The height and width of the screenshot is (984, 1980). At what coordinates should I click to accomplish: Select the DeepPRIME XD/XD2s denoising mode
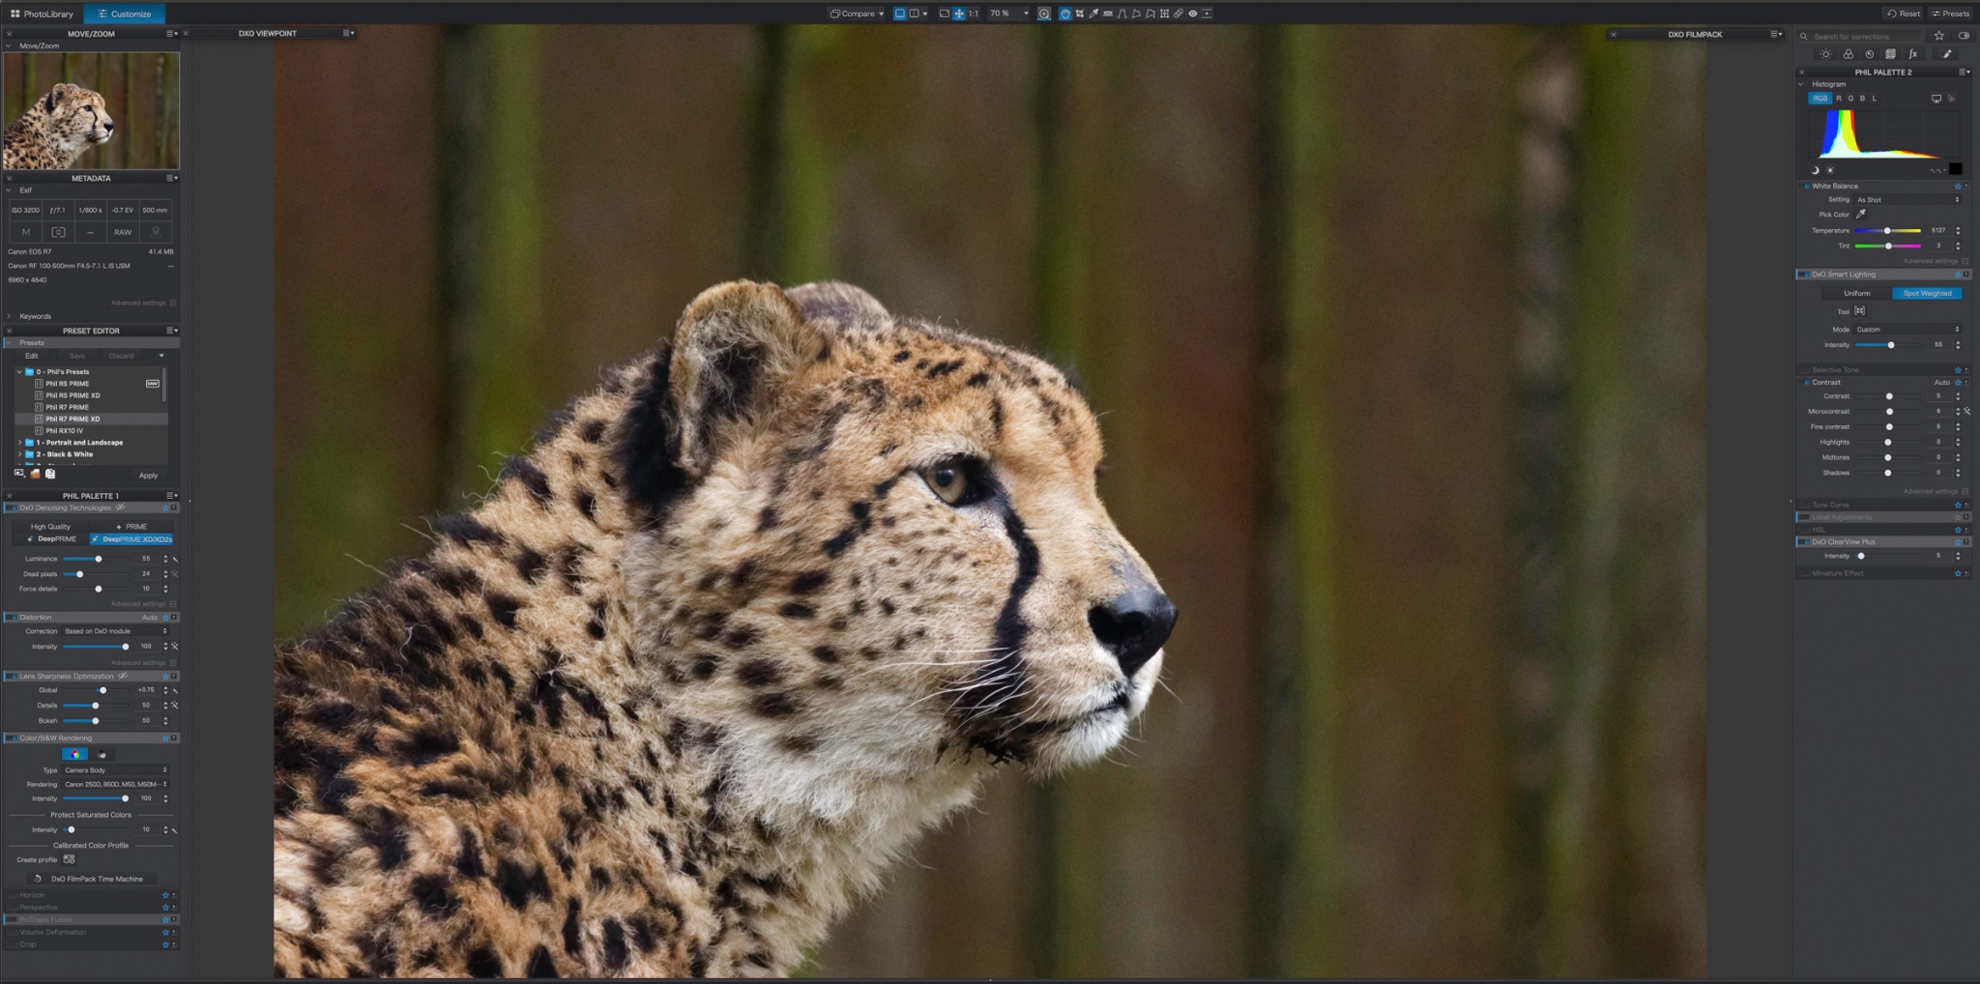click(132, 539)
